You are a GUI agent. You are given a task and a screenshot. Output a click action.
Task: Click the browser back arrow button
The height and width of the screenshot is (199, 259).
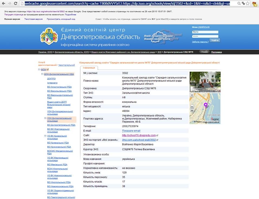(4, 4)
